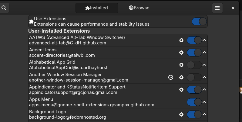Screen dimensions: 242x122
Task: Turn off the Accent Icons switch
Action: tap(194, 53)
